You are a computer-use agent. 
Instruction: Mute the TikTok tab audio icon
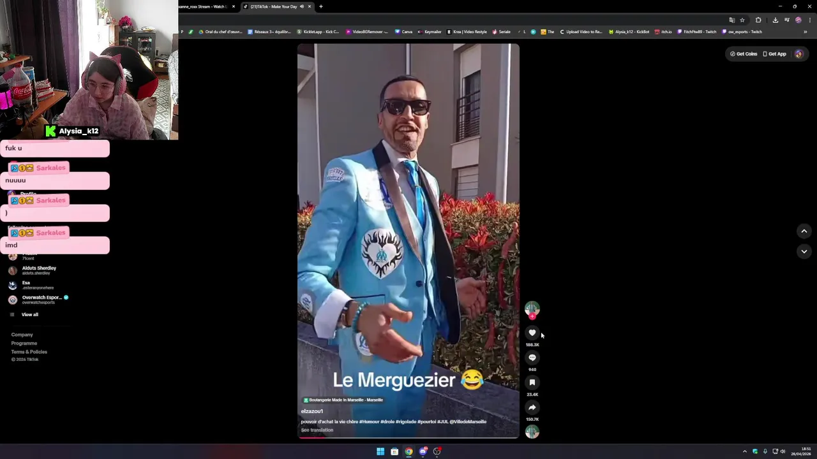302,6
